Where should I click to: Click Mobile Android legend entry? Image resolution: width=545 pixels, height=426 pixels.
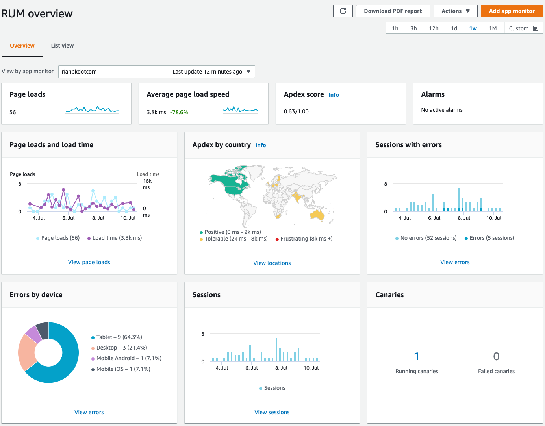126,358
